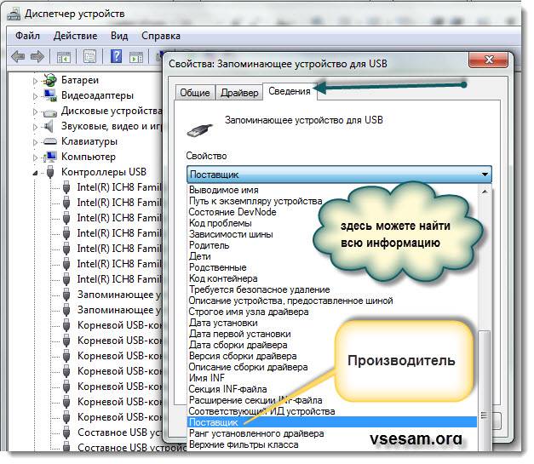Click the property list scrollbar thumb
The image size is (534, 464).
point(485,391)
